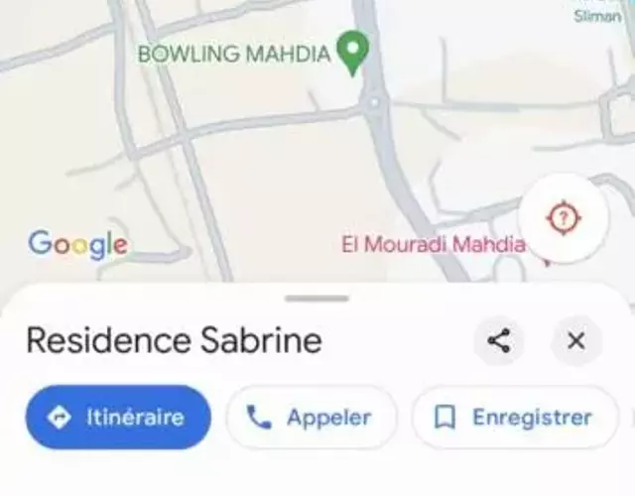Call the place using the Appeler label
The image size is (635, 496).
point(328,417)
